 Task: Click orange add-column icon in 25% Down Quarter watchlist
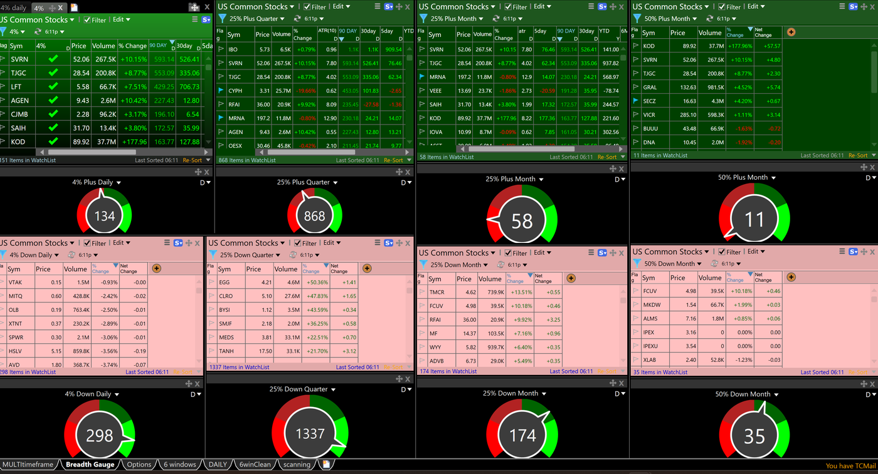point(367,269)
